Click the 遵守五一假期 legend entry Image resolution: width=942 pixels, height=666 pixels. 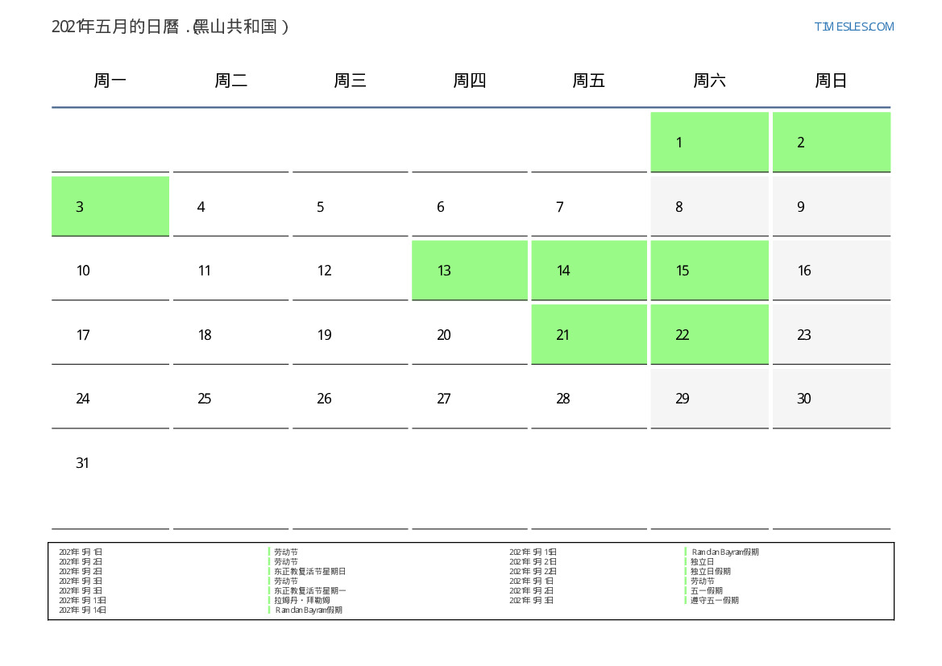[x=714, y=600]
